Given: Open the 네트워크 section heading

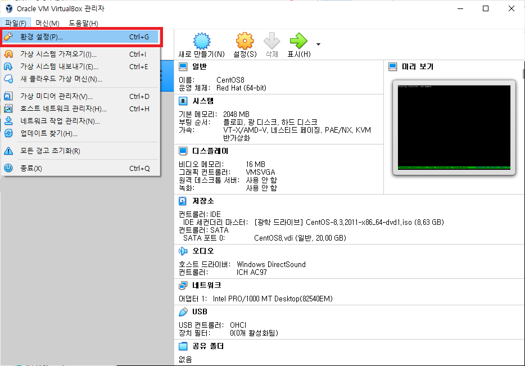Looking at the screenshot, I should point(207,285).
